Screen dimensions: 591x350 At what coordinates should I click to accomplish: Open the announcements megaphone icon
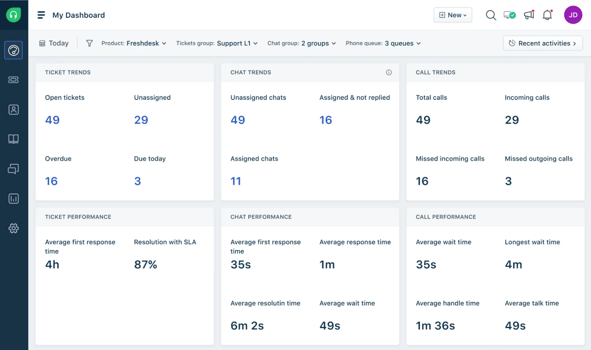coord(528,15)
